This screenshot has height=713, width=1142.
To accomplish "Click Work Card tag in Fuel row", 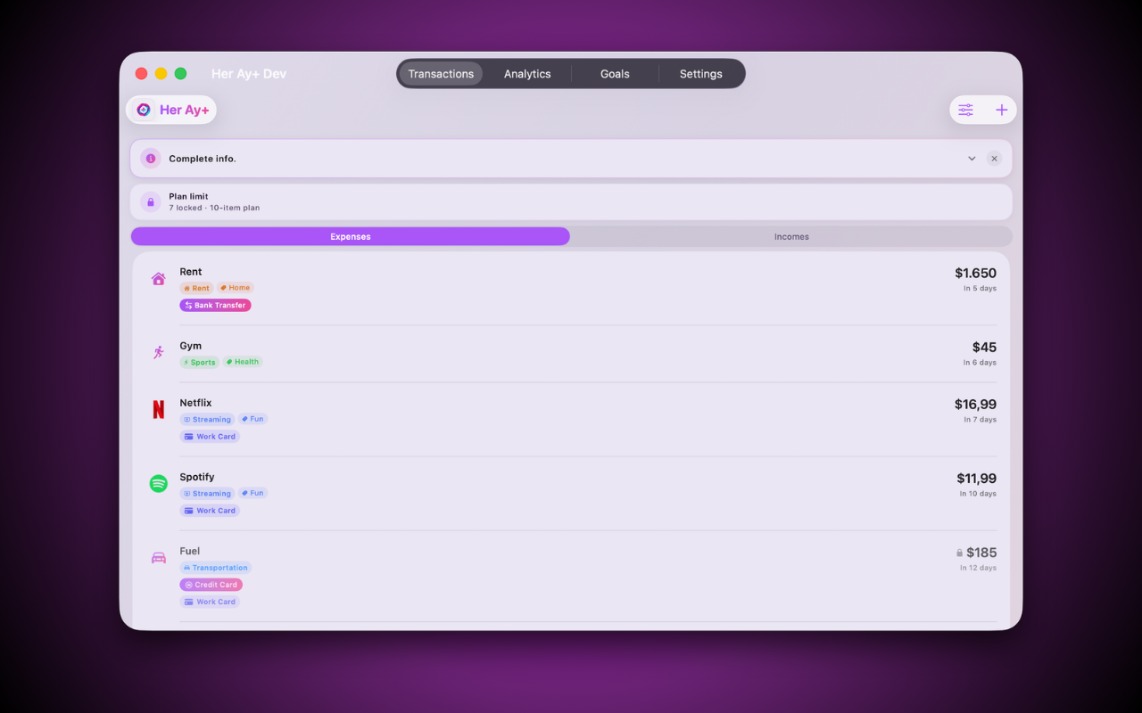I will 210,602.
